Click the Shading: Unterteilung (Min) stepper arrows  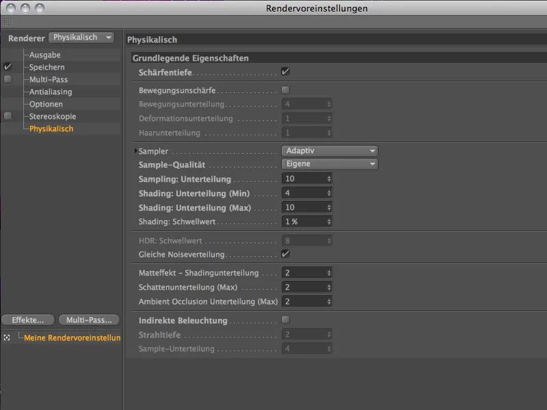pos(329,193)
